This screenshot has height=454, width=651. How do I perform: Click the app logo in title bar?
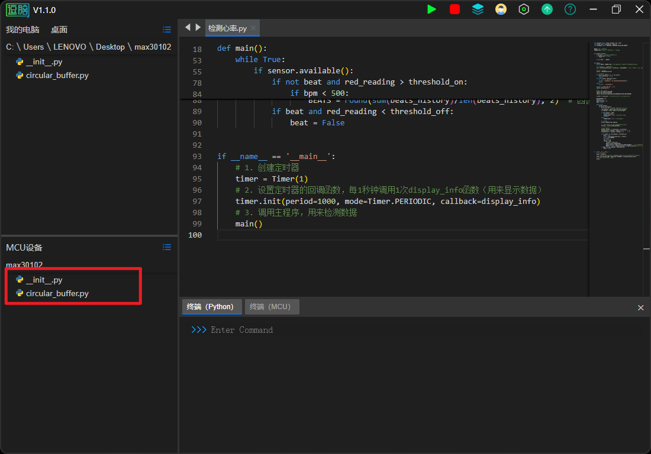point(17,9)
